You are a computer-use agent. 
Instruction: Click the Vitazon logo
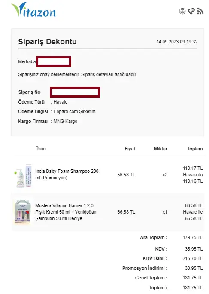[x=33, y=10]
